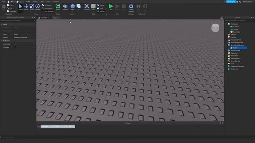
Task: Click the view selector cube gizmo
Action: tap(215, 27)
